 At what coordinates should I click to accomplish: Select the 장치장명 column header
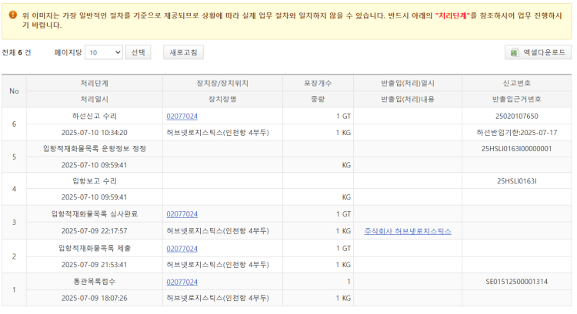(222, 99)
